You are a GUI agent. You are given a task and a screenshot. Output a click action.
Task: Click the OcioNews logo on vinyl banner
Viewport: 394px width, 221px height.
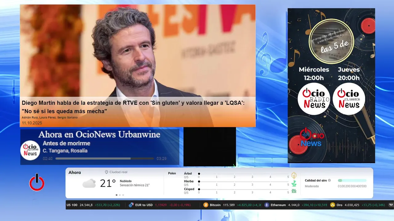coord(312,137)
